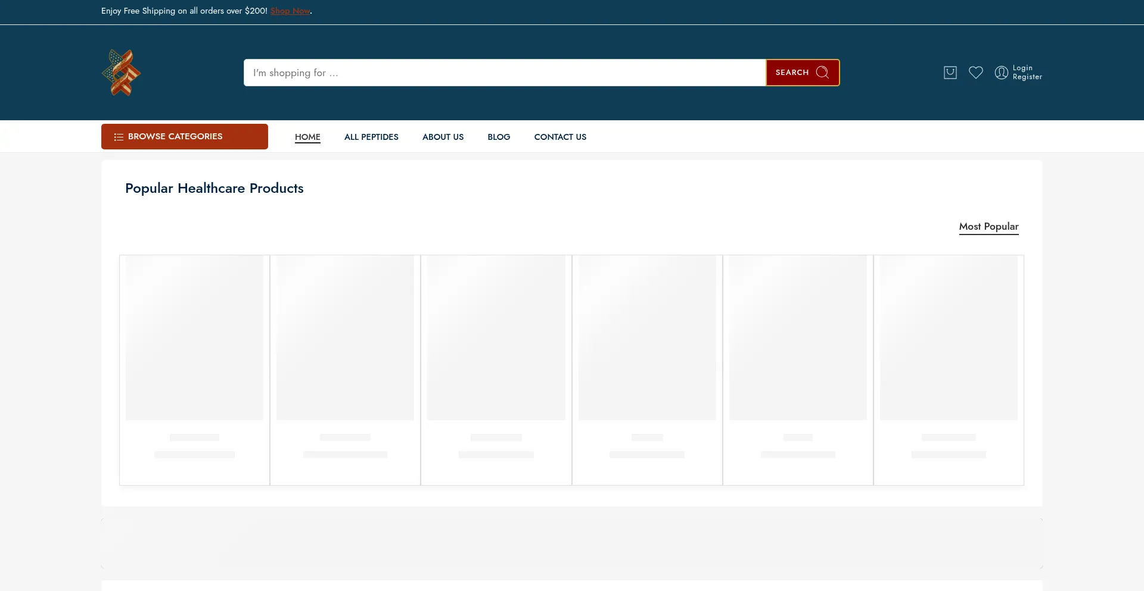Open the shopping cart icon
Image resolution: width=1144 pixels, height=591 pixels.
[950, 73]
